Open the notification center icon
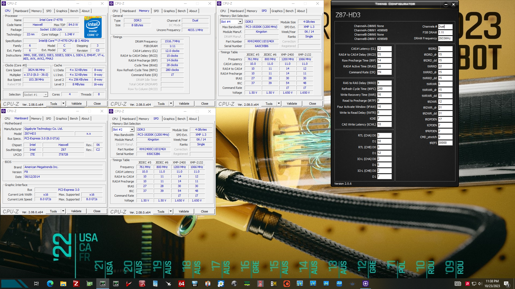The width and height of the screenshot is (515, 289). pos(507,284)
